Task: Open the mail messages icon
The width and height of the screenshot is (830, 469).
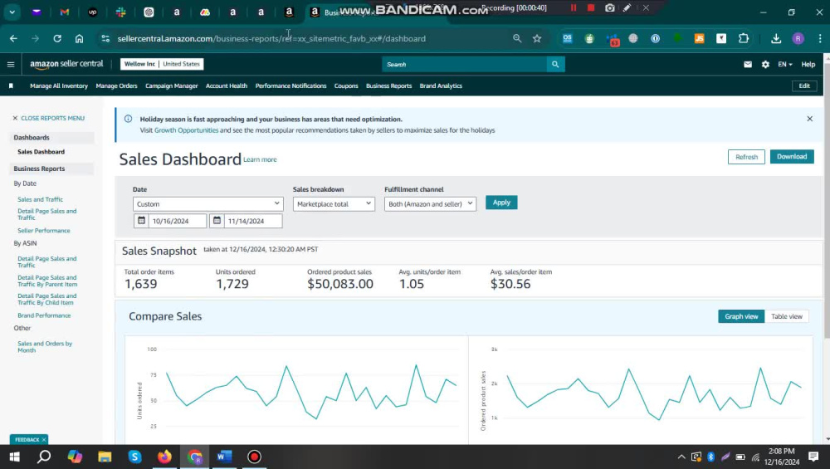Action: [x=748, y=64]
